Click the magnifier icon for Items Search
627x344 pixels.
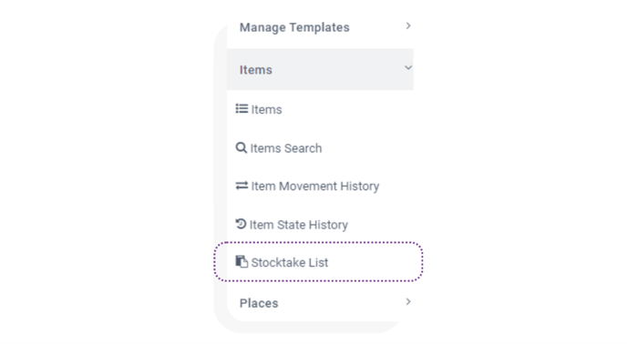tap(242, 147)
